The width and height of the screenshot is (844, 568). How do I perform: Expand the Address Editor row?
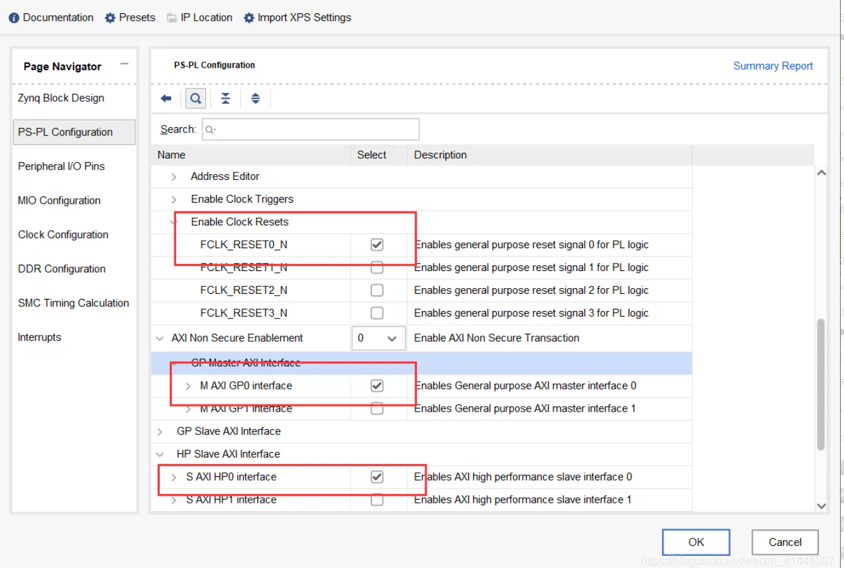click(x=174, y=177)
